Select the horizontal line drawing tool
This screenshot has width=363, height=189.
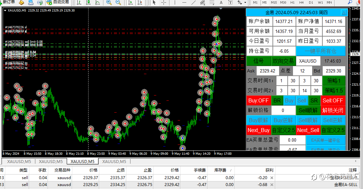coord(184,3)
